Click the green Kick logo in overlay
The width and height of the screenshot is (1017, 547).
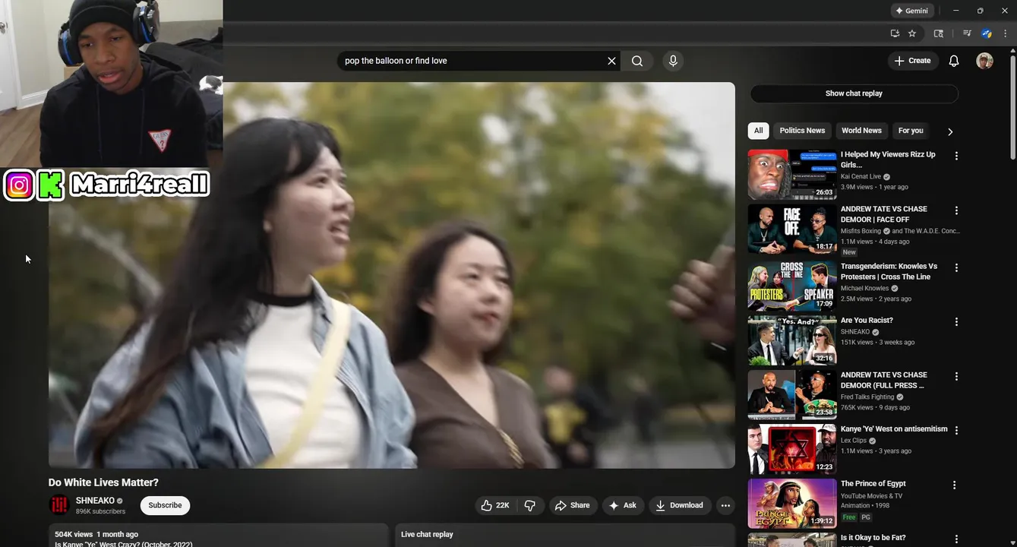(x=50, y=185)
